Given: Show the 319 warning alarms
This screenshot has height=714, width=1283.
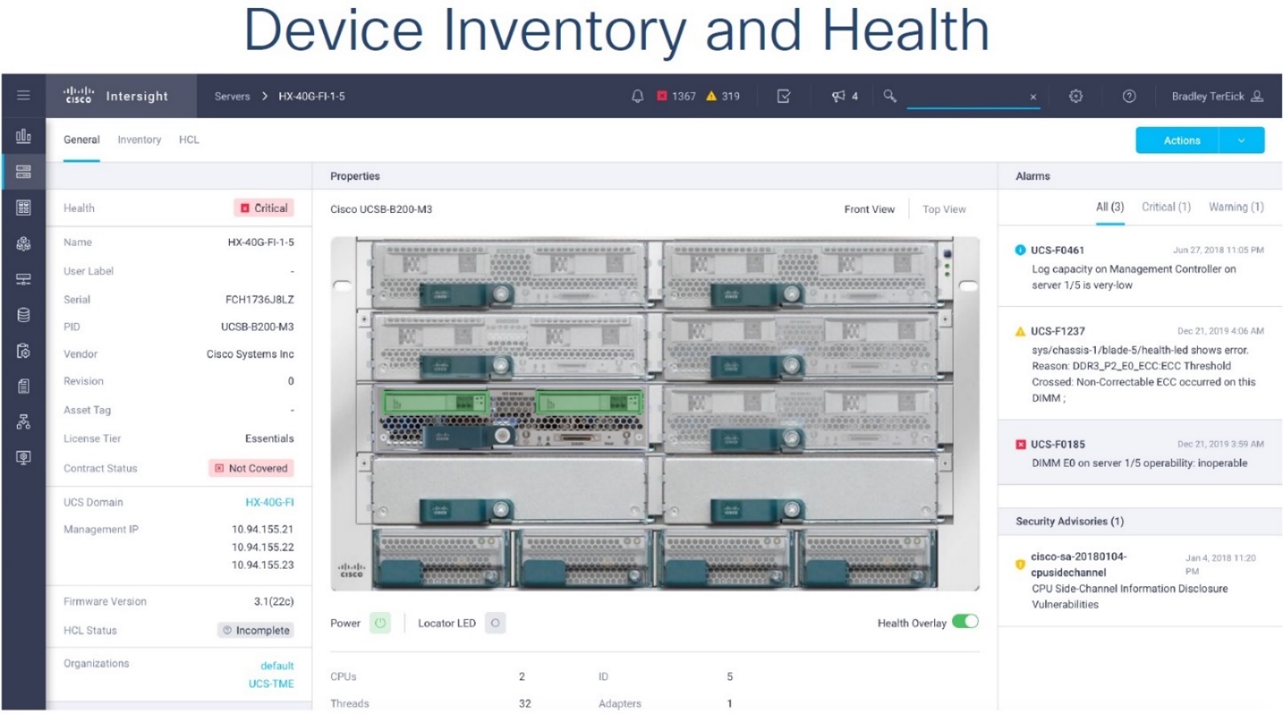Looking at the screenshot, I should point(723,96).
